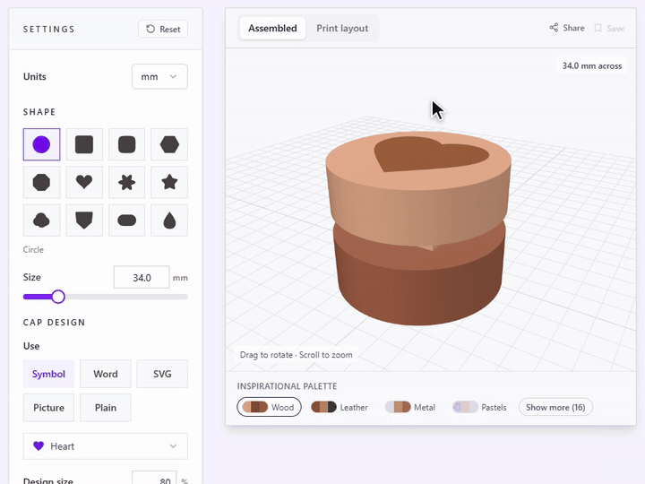645x484 pixels.
Task: Select the octagon shape
Action: pos(41,182)
